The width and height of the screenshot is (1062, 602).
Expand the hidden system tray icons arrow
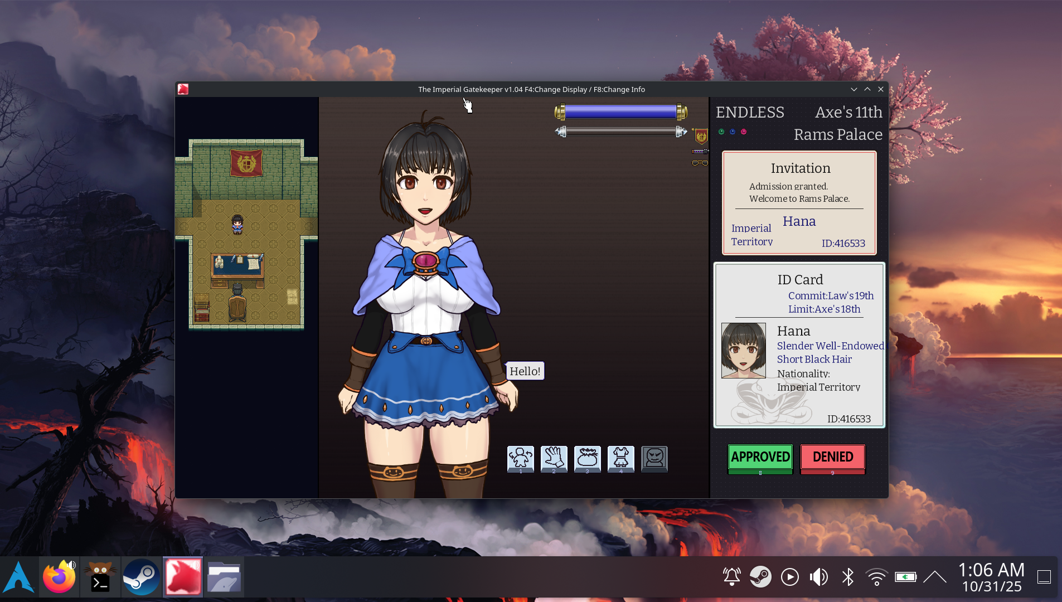935,577
